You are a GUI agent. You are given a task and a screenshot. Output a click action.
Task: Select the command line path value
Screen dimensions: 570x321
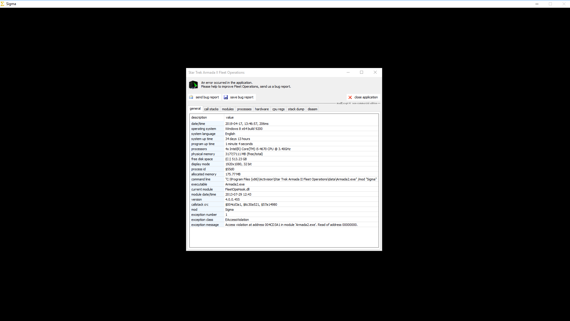301,179
